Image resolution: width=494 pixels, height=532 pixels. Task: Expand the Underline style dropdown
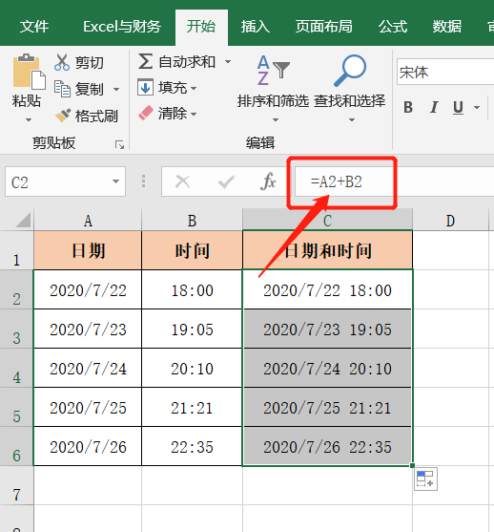point(477,108)
